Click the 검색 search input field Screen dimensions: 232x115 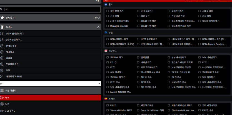tap(50, 9)
